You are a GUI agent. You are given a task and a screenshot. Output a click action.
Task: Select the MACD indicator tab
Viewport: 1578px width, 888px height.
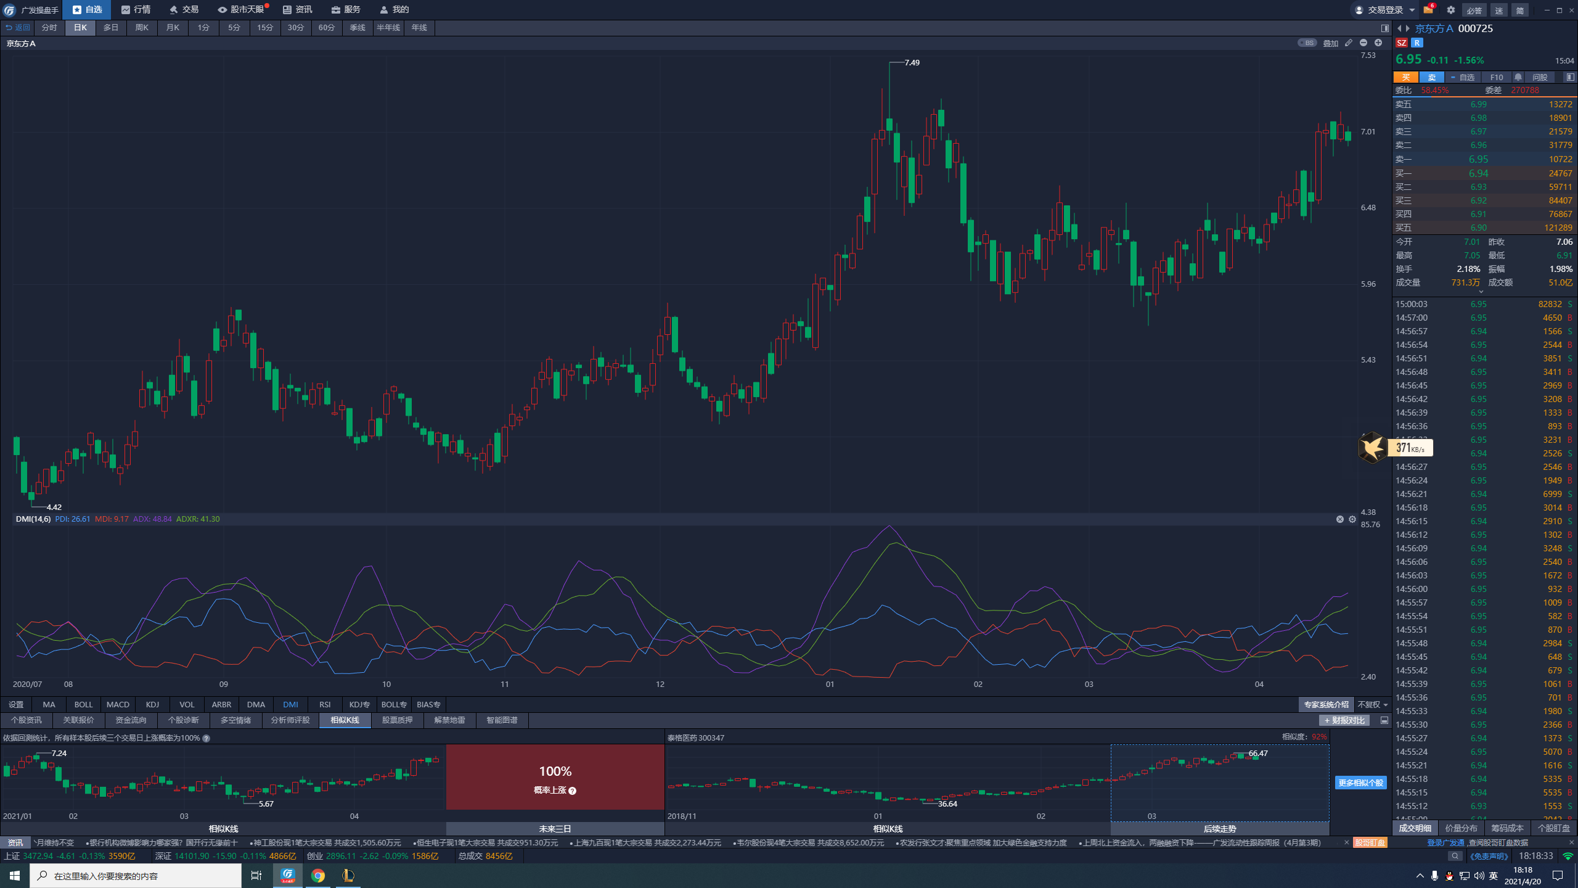118,704
